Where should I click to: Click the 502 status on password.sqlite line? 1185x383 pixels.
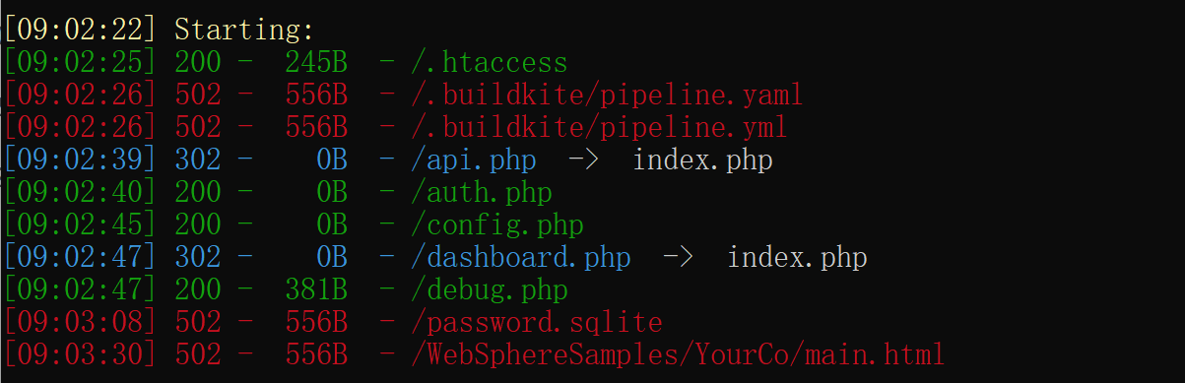[x=198, y=322]
